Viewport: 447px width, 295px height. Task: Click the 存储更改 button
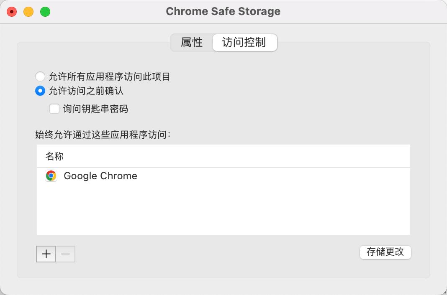(385, 252)
